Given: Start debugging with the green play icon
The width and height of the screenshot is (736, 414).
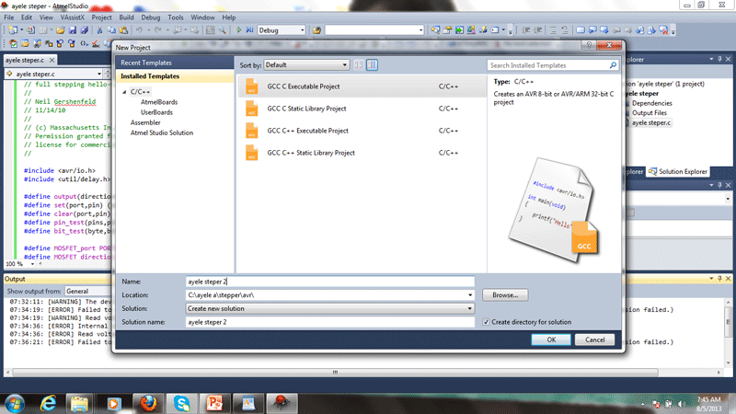Looking at the screenshot, I should (x=238, y=30).
